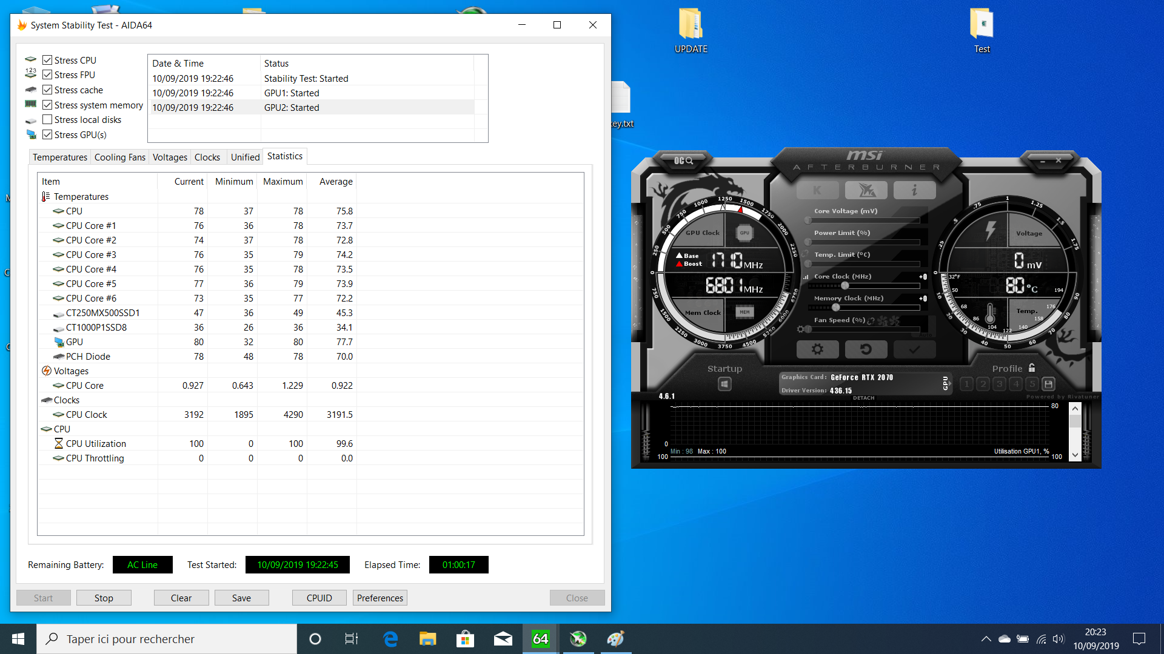Click the Clear button
This screenshot has height=654, width=1164.
pyautogui.click(x=181, y=598)
